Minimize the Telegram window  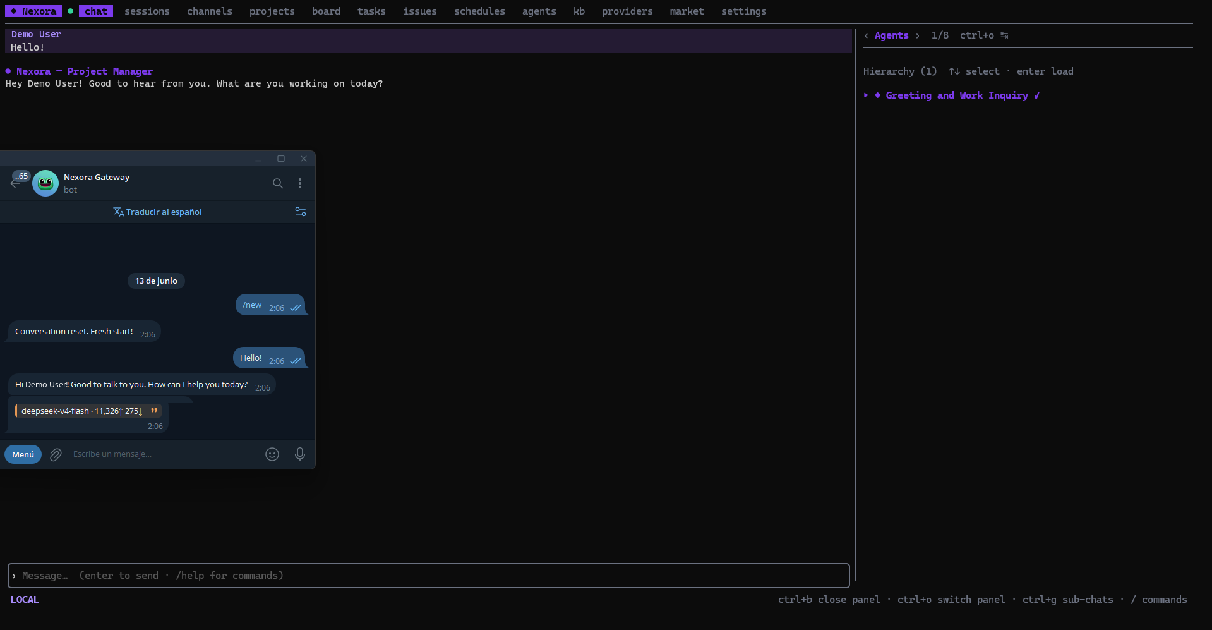258,159
